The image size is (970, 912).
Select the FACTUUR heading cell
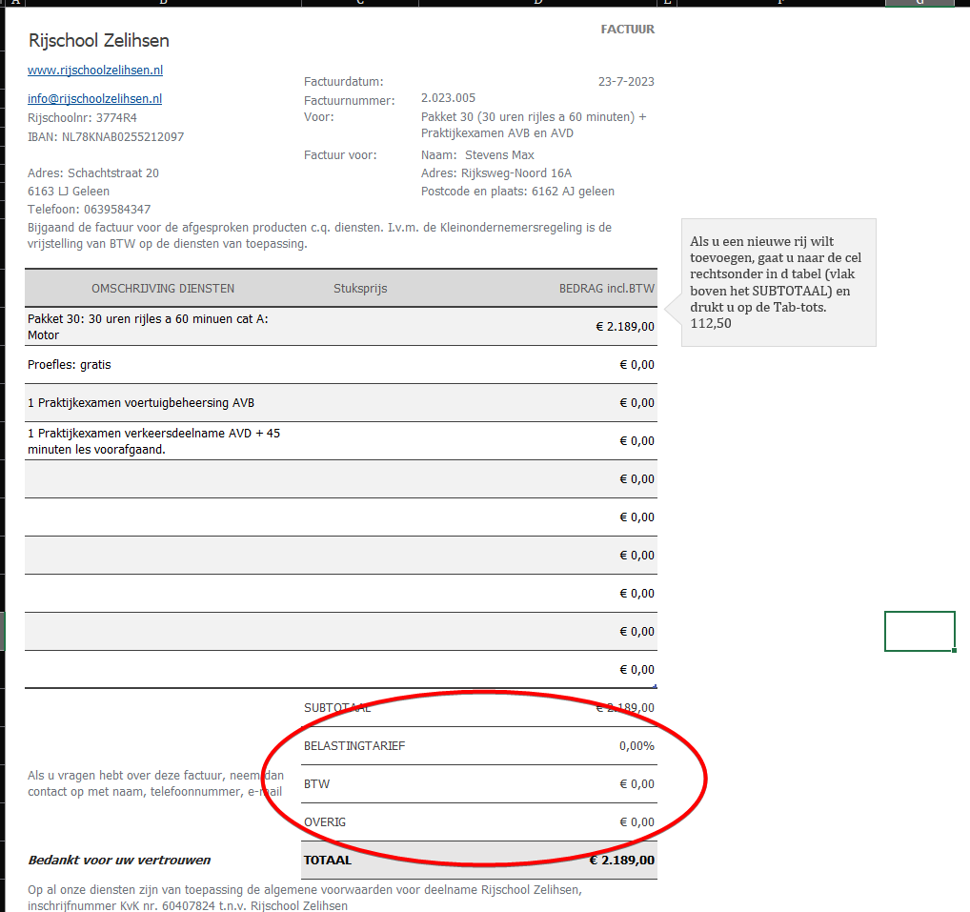pyautogui.click(x=627, y=30)
